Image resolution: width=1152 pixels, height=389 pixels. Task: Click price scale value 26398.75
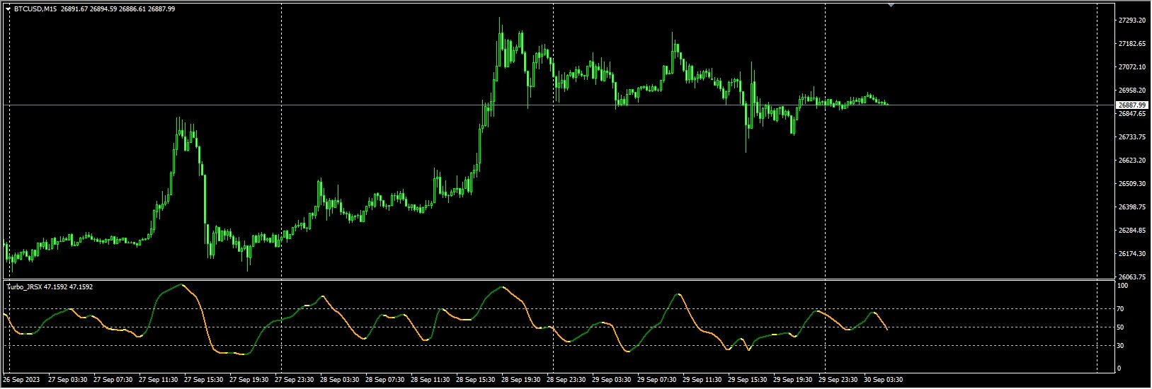(x=1131, y=207)
